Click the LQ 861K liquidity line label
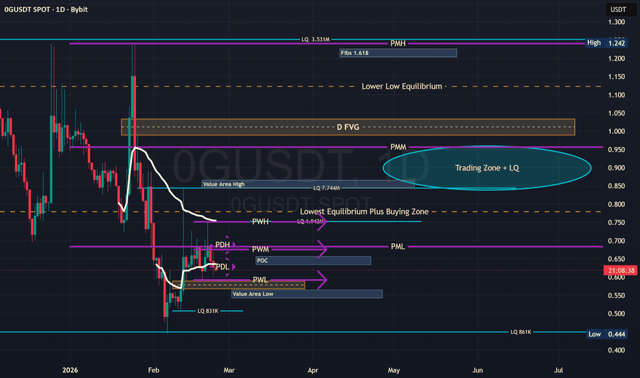This screenshot has width=640, height=378. pyautogui.click(x=521, y=332)
